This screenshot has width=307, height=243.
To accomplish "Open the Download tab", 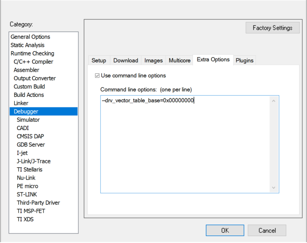I will [126, 61].
